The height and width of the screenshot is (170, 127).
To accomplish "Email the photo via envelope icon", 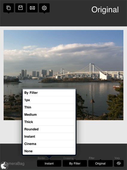I will coord(32,8).
